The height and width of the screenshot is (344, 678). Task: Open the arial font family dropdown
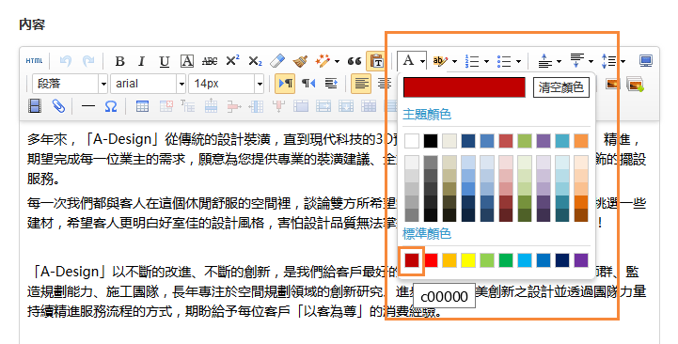pos(181,84)
